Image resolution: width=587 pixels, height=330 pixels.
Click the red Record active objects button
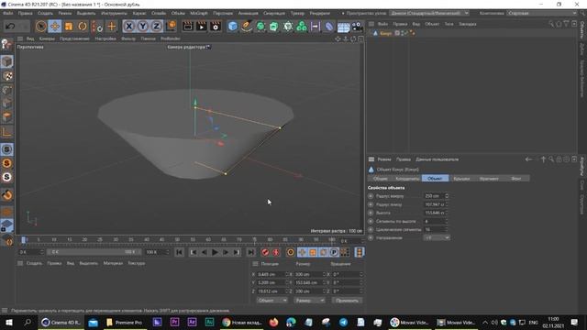point(265,252)
